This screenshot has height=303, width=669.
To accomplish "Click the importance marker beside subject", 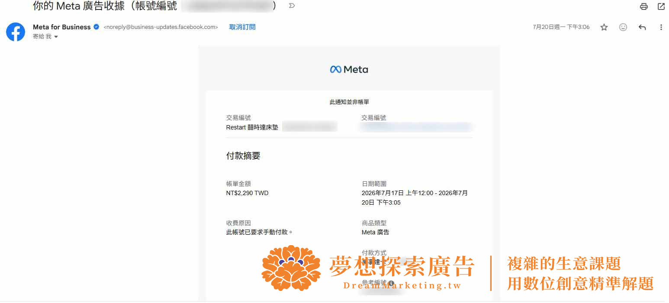I will click(x=292, y=6).
